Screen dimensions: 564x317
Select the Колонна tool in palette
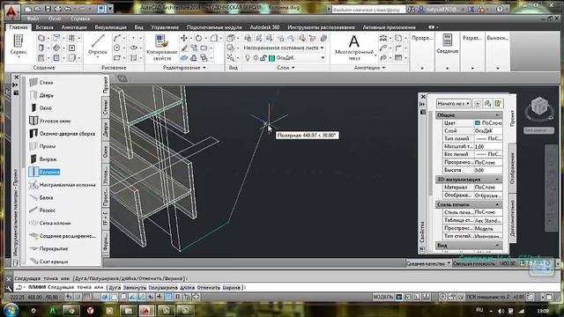[x=44, y=172]
